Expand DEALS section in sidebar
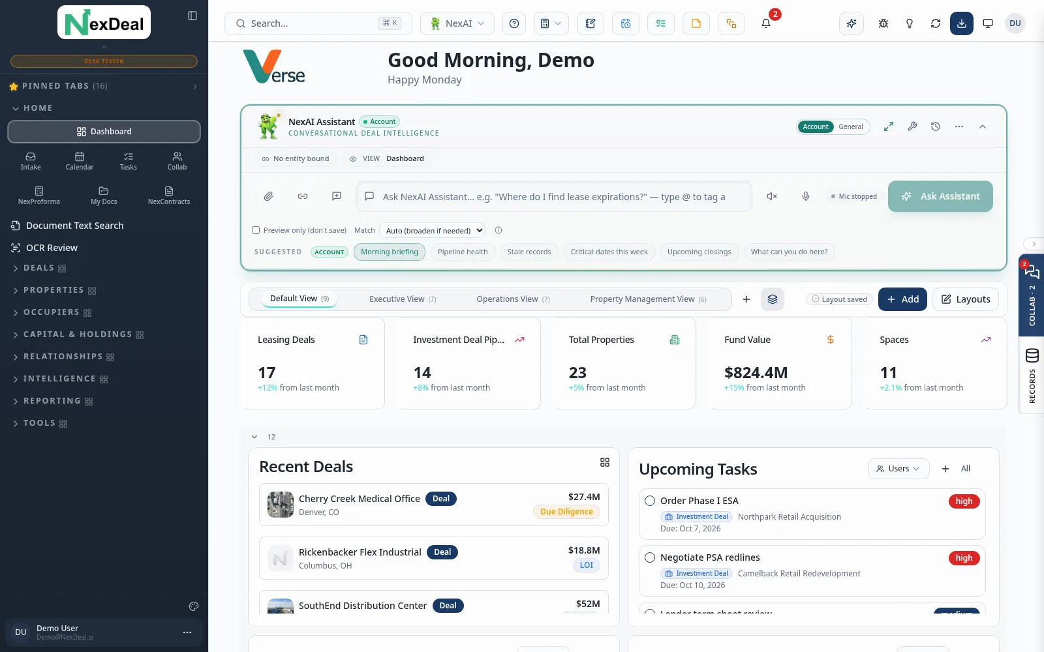This screenshot has height=652, width=1044. coord(39,268)
